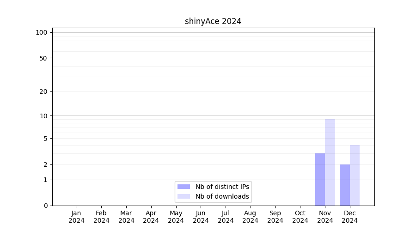Click the Nov 2024 distinct IPs bar
The image size is (416, 231).
(320, 179)
